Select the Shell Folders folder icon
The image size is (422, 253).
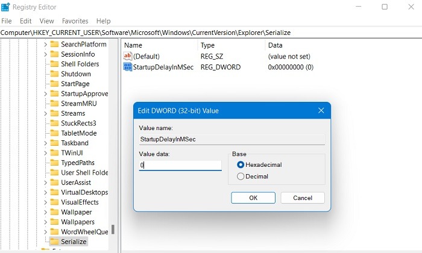coord(54,64)
